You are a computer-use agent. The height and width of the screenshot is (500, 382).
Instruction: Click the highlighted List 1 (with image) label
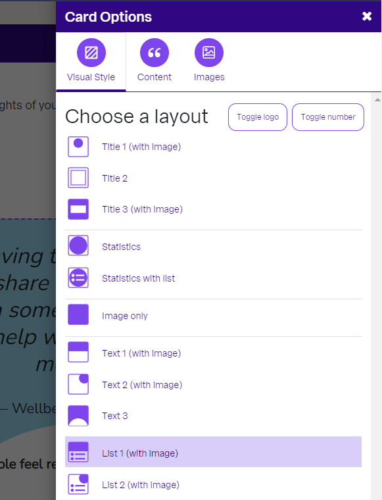coord(140,453)
